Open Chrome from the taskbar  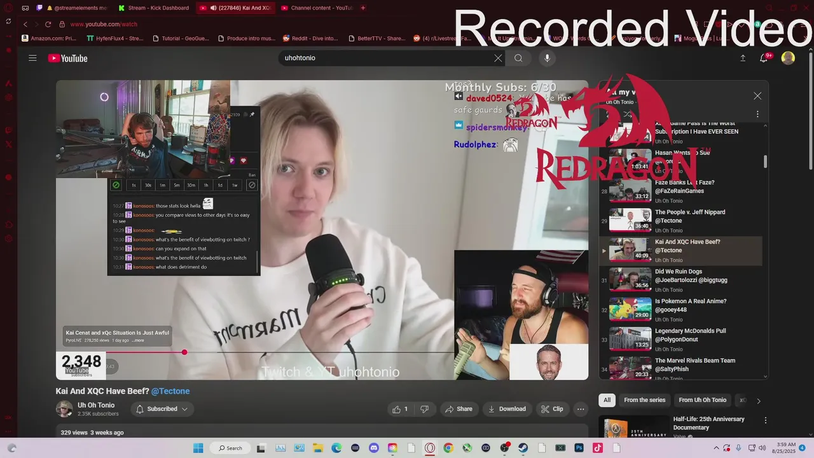[x=448, y=448]
